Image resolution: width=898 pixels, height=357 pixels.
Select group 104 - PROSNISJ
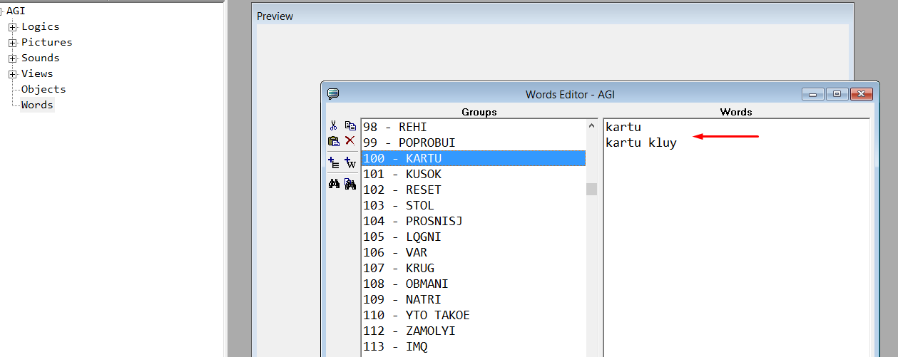point(474,221)
